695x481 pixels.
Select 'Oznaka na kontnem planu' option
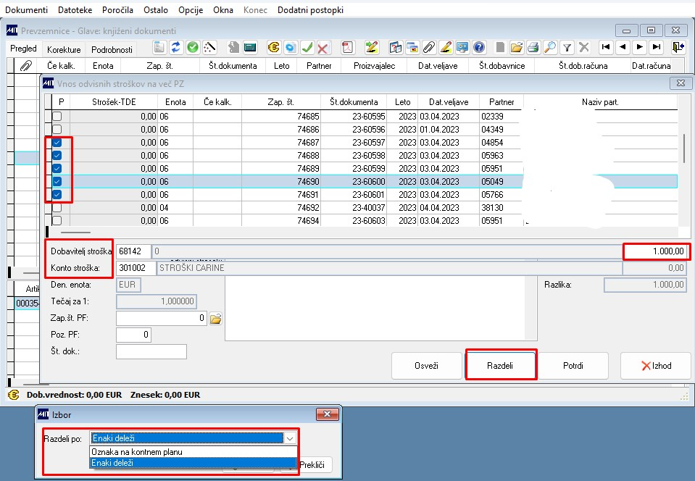(x=137, y=451)
